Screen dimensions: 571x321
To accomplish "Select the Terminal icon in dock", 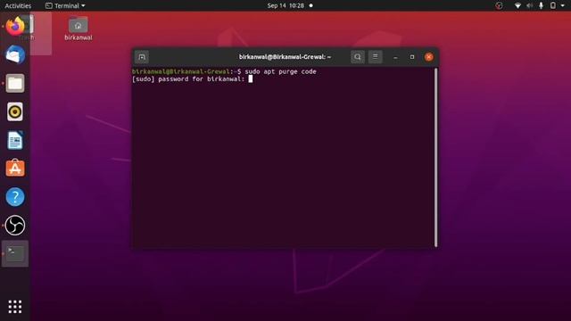I will click(x=15, y=253).
